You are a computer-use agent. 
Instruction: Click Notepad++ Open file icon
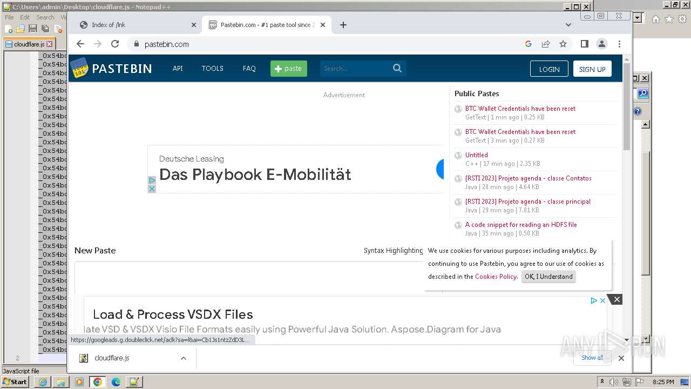point(21,29)
